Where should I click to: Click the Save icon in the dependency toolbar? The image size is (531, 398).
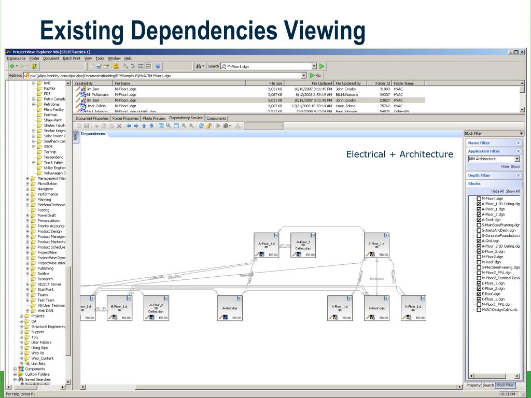(x=87, y=126)
